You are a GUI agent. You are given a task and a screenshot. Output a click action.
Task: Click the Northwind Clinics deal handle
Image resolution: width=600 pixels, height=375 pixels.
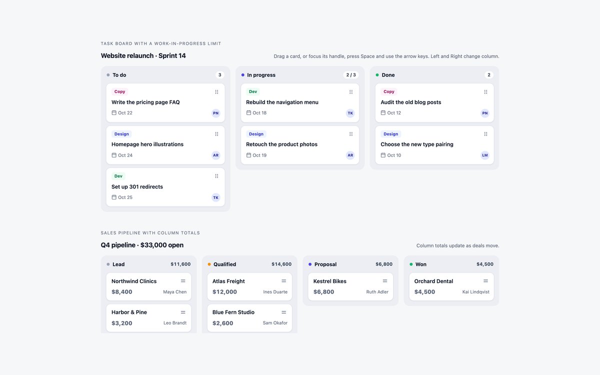pos(183,281)
